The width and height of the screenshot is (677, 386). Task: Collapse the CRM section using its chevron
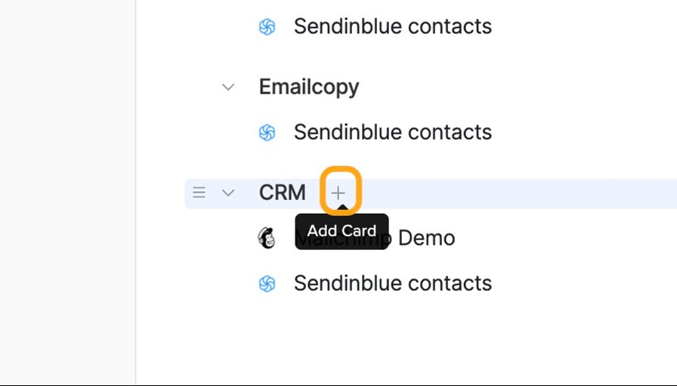pyautogui.click(x=228, y=193)
